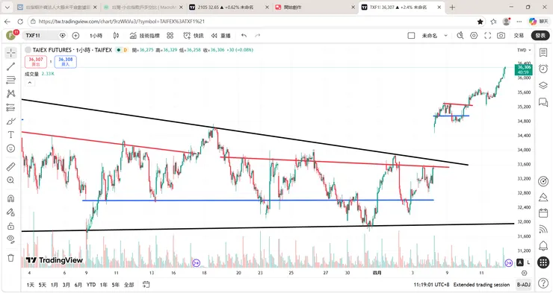The width and height of the screenshot is (553, 293).
Task: Open the help center question icon
Action: (x=543, y=283)
